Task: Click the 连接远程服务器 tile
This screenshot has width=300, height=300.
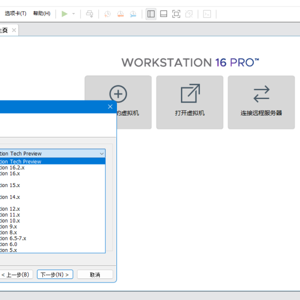Action: tap(261, 102)
